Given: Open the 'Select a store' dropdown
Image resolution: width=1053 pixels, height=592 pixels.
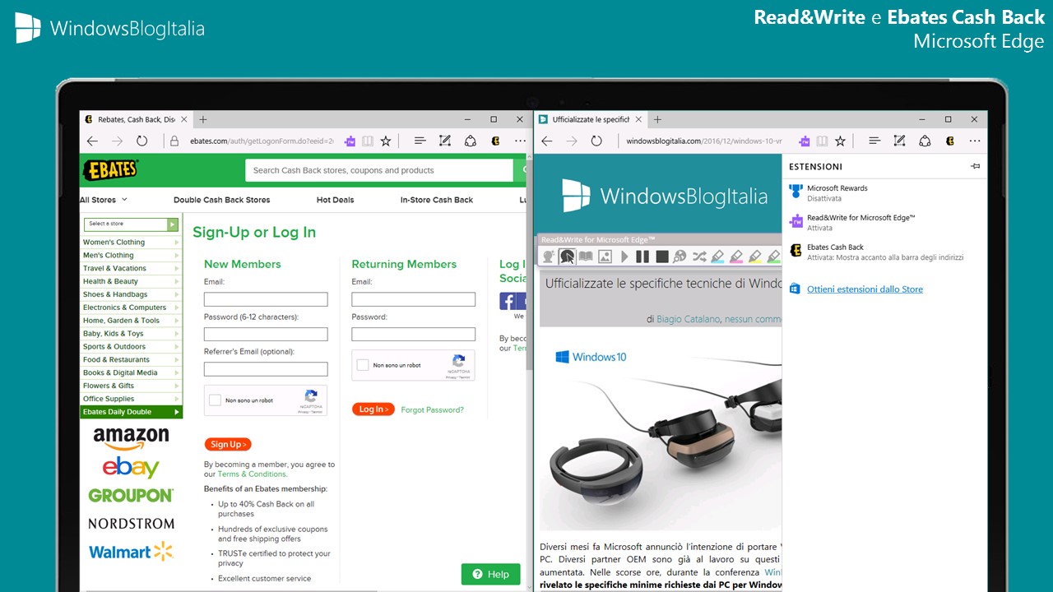Looking at the screenshot, I should [x=131, y=224].
